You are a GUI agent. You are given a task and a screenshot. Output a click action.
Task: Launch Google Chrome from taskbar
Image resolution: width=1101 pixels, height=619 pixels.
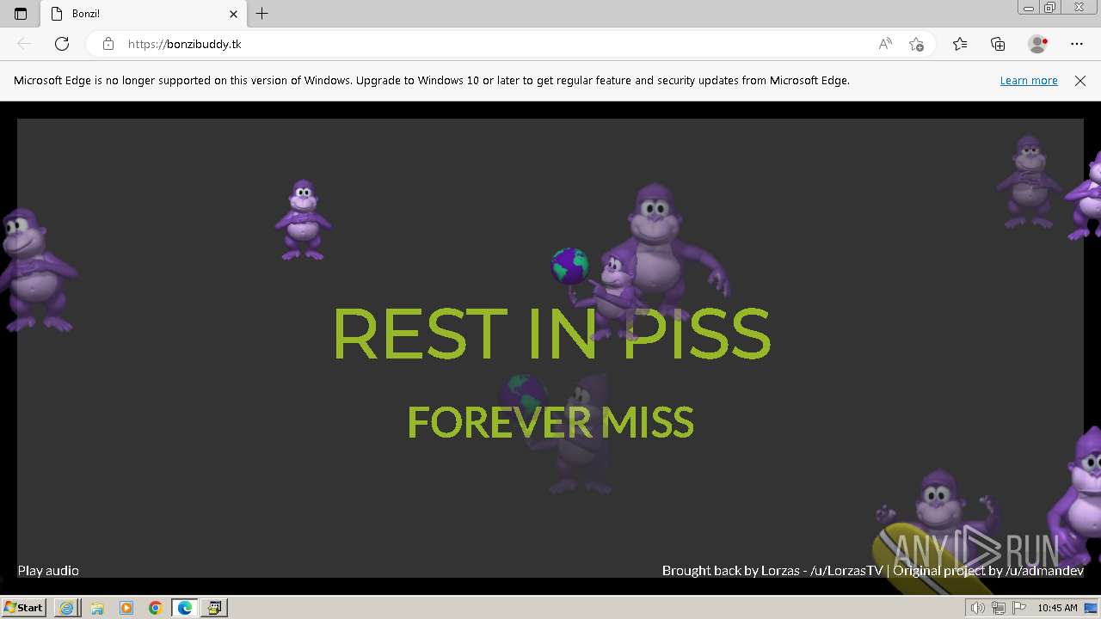(x=156, y=608)
